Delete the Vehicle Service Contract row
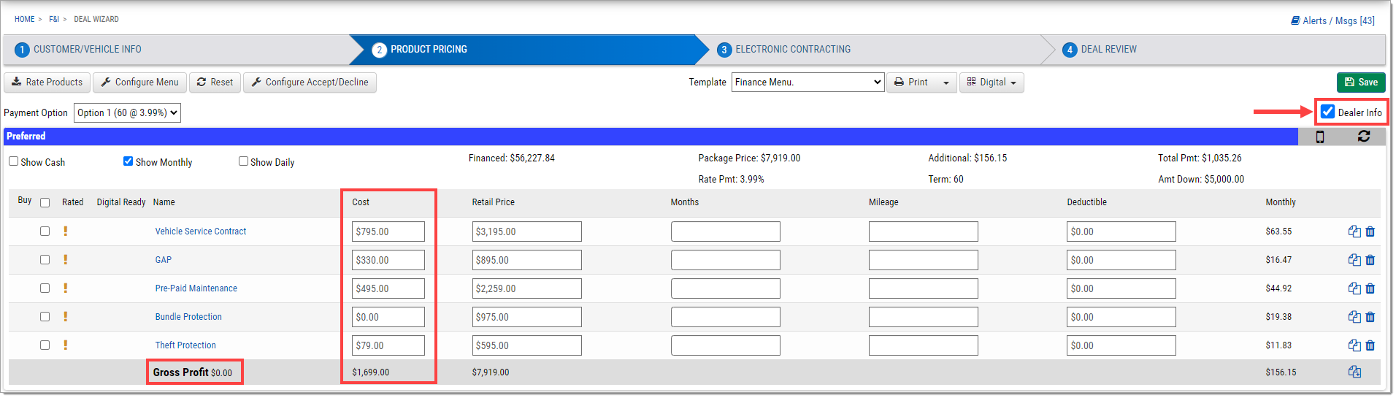Screen dimensions: 1396x398 [x=1370, y=231]
